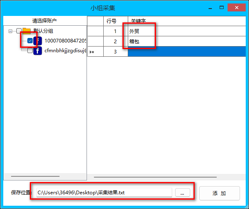Tick the 默认分组 group checkbox
This screenshot has width=249, height=209.
(x=19, y=31)
